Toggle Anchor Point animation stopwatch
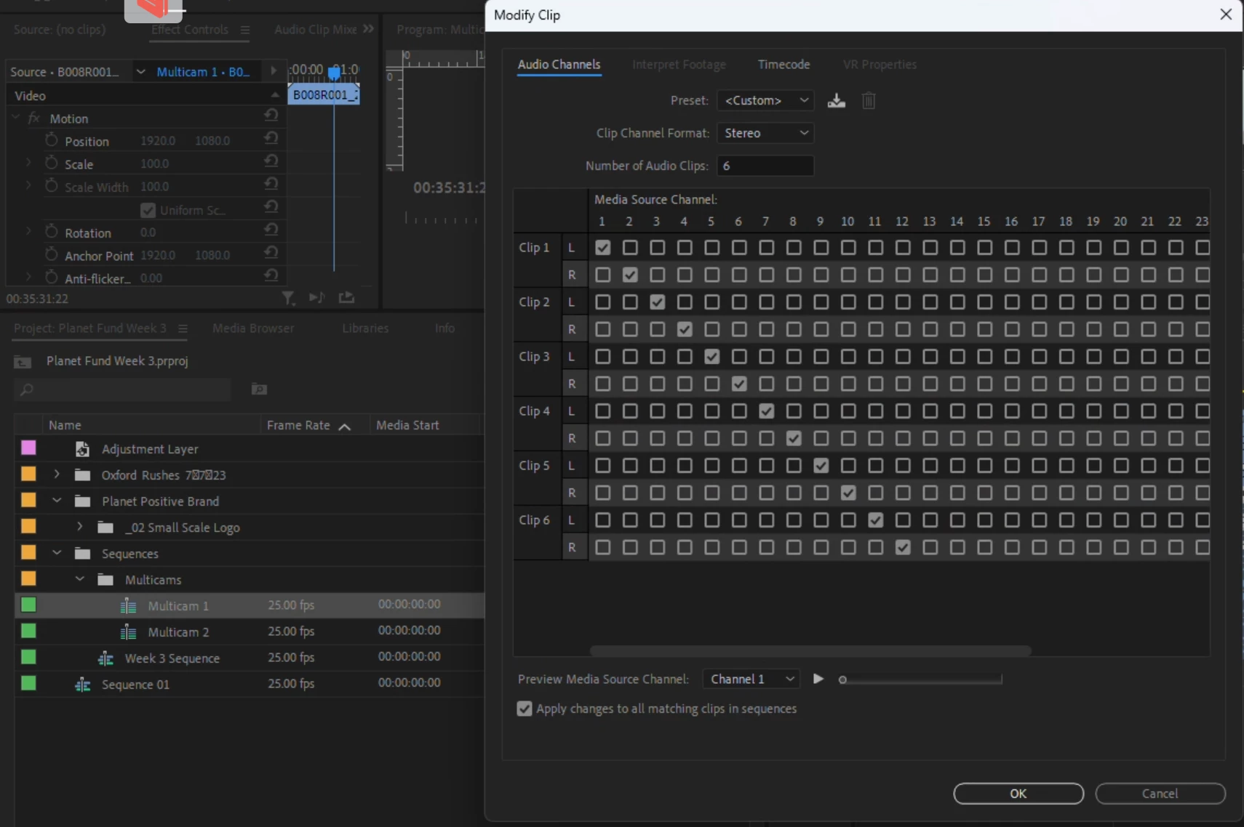 pos(51,254)
